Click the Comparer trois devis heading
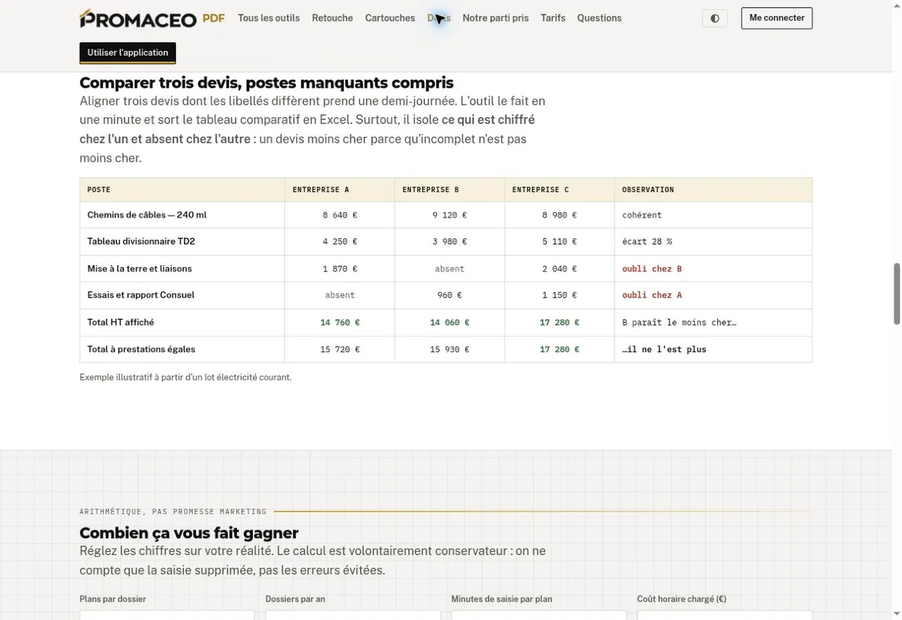Image resolution: width=902 pixels, height=620 pixels. pos(266,83)
